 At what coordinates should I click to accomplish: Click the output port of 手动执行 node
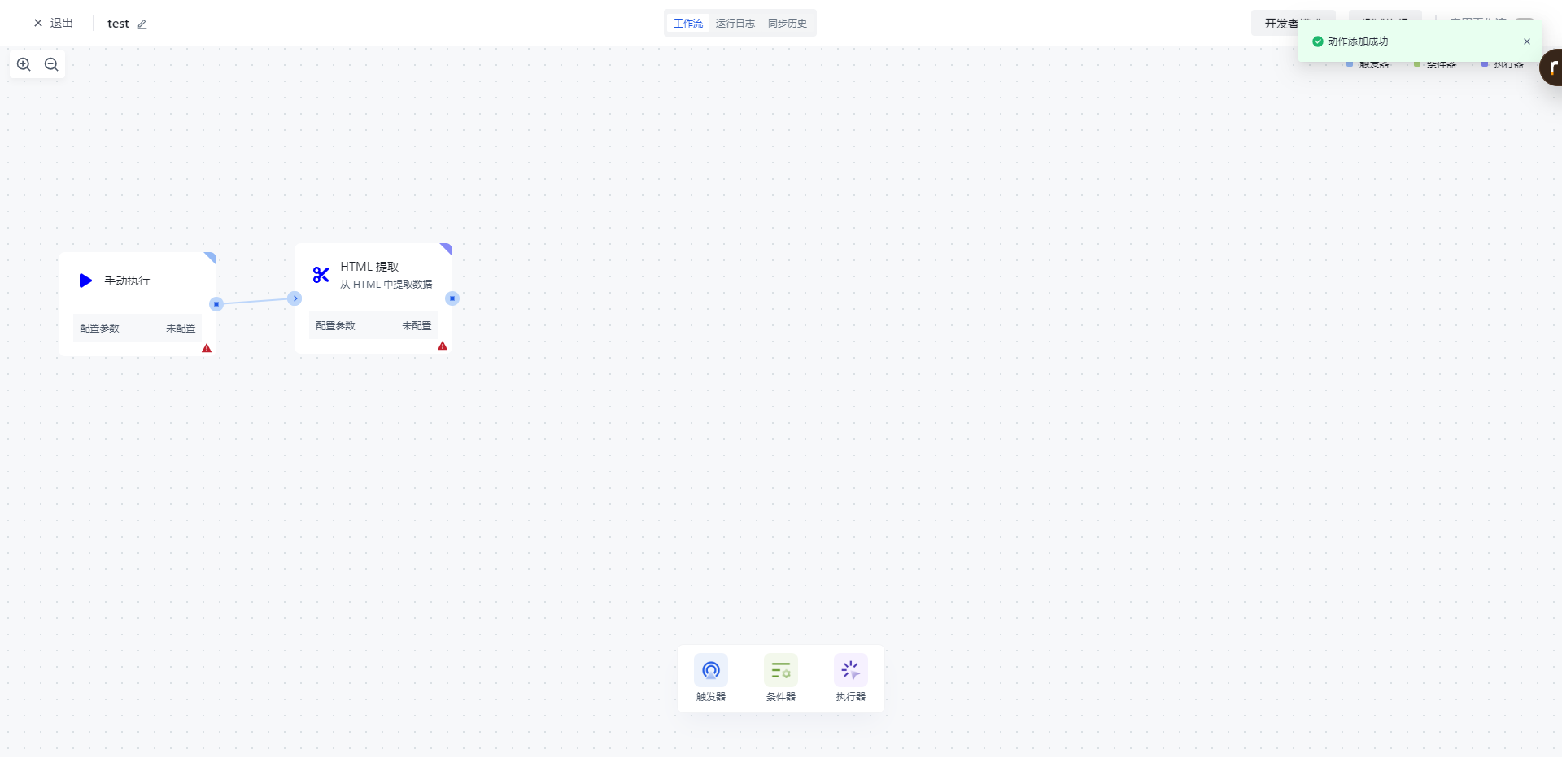216,304
